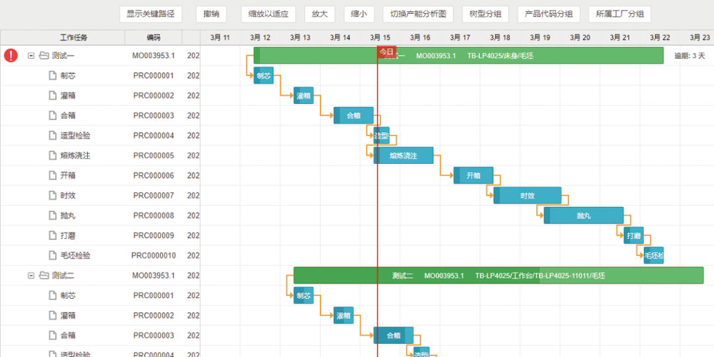Click the 今日 today marker
This screenshot has width=714, height=357.
point(387,52)
